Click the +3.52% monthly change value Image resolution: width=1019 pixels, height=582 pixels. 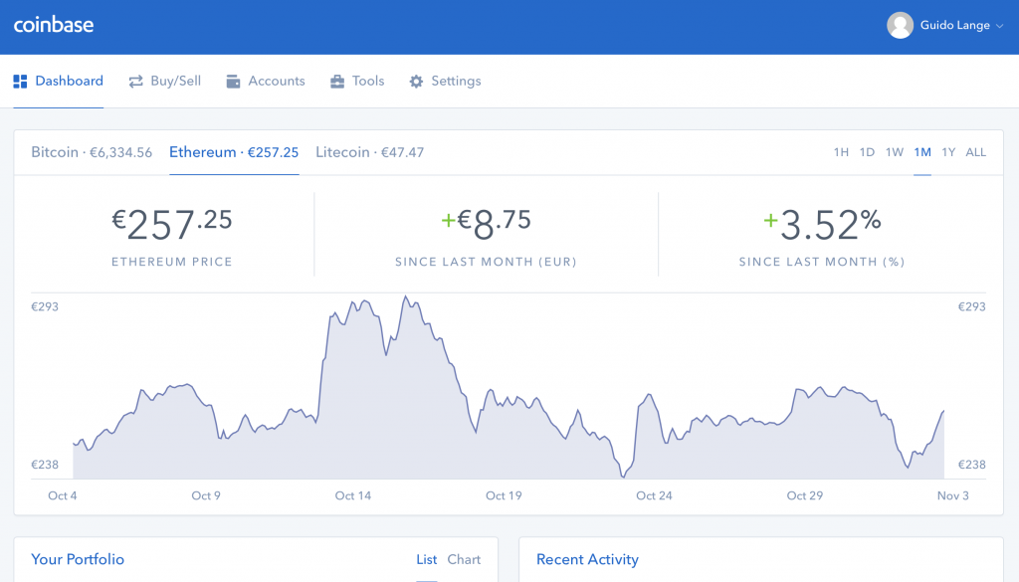pos(822,225)
